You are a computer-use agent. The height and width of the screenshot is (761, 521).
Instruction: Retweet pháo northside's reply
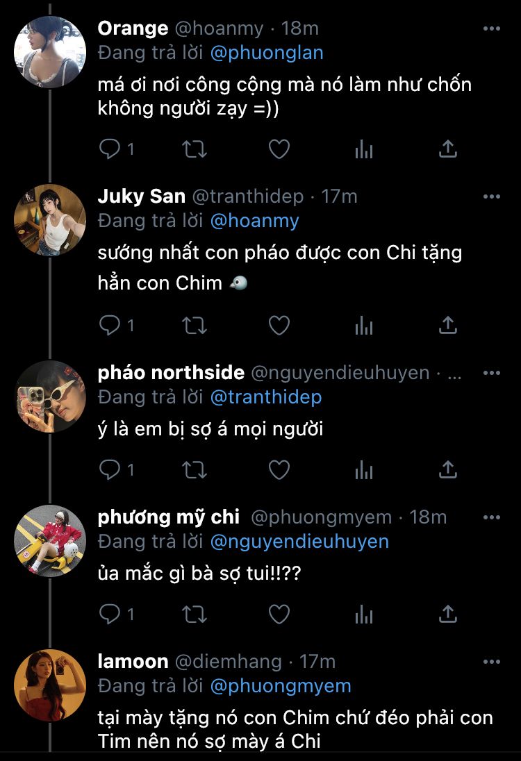coord(195,470)
